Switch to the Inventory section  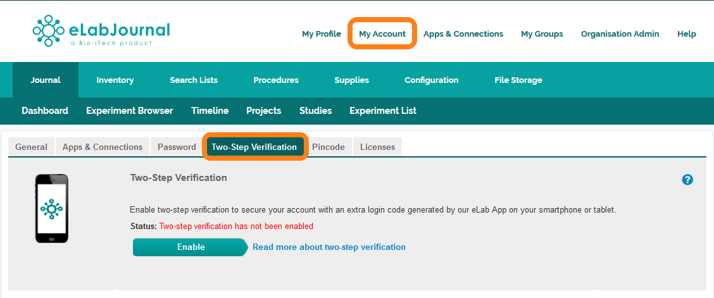point(115,80)
